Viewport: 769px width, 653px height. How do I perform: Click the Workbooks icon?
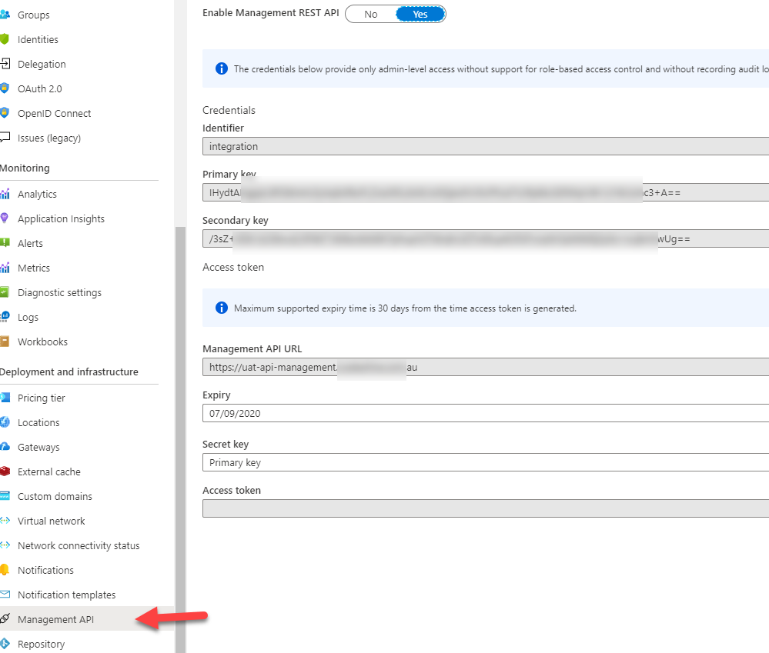click(5, 342)
